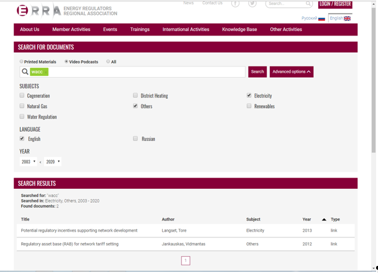This screenshot has height=274, width=378.
Task: Open the Trainings menu
Action: [x=140, y=29]
